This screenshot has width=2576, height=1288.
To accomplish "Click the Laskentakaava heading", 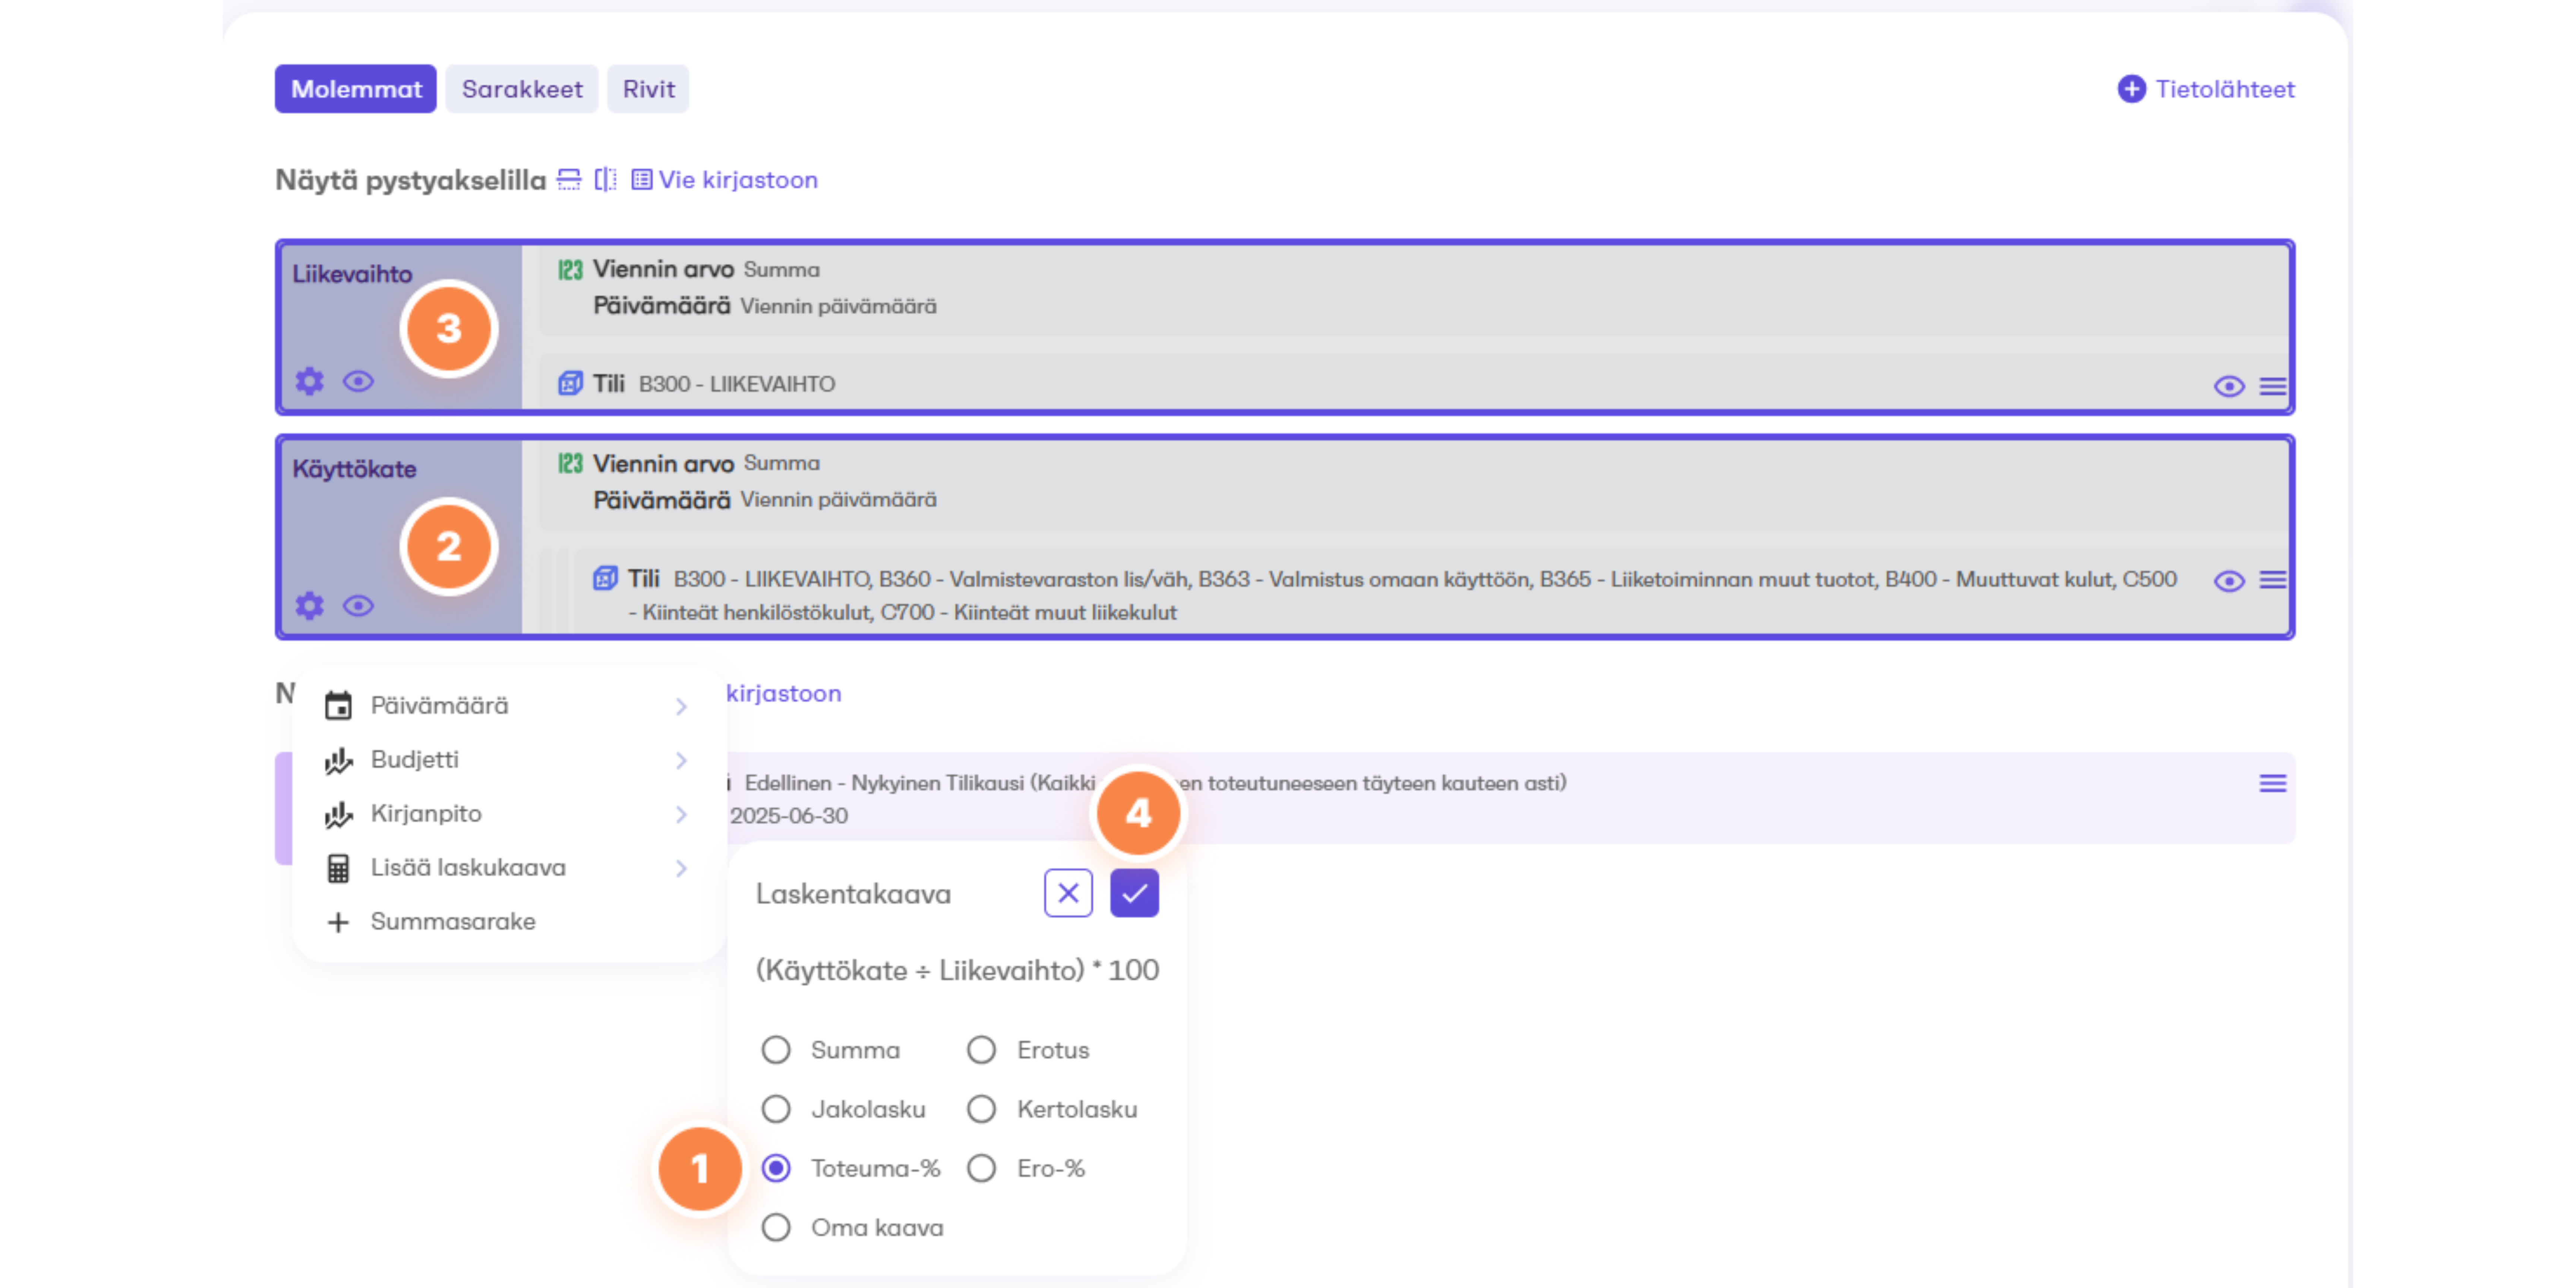I will (853, 894).
